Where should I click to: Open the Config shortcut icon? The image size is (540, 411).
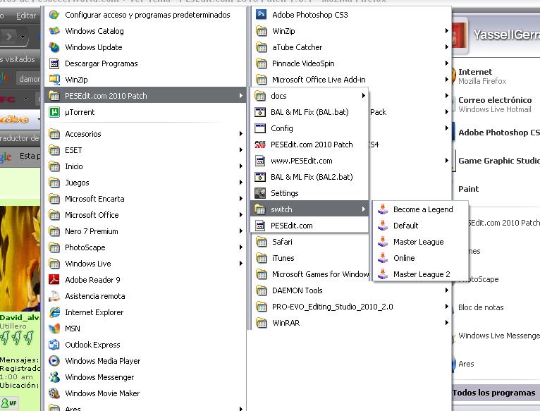coord(260,128)
